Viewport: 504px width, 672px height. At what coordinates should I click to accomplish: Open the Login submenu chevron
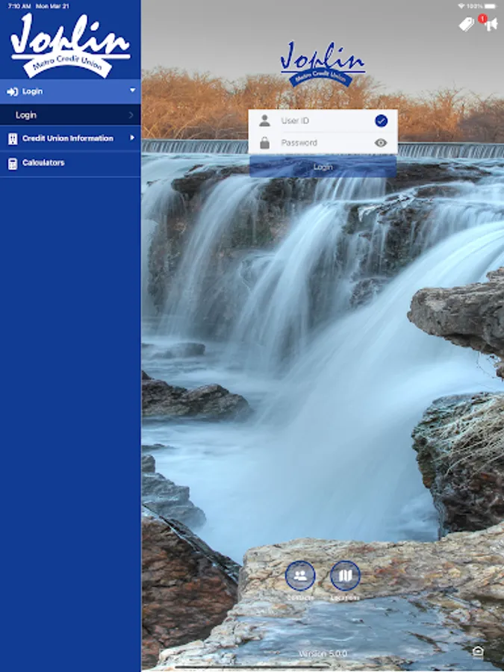(131, 115)
